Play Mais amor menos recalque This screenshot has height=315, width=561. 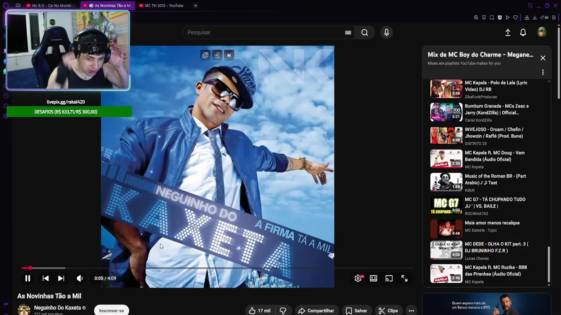486,229
